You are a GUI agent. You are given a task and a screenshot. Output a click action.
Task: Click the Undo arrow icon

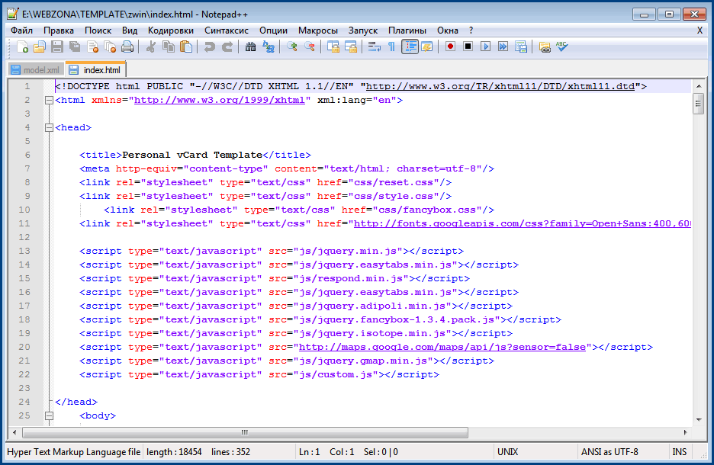pyautogui.click(x=209, y=47)
